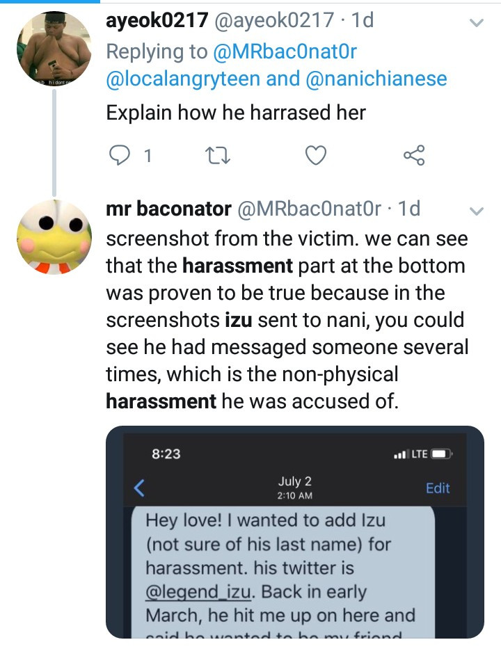The width and height of the screenshot is (501, 649).
Task: Tap Edit in the embedded screenshot
Action: tap(438, 488)
